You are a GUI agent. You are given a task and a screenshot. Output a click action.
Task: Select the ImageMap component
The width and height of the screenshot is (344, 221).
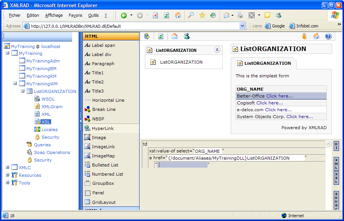click(103, 156)
